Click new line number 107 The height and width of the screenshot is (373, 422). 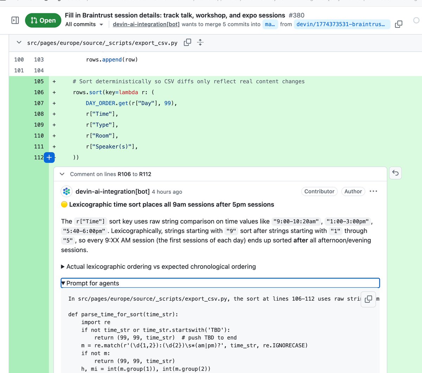(x=39, y=103)
